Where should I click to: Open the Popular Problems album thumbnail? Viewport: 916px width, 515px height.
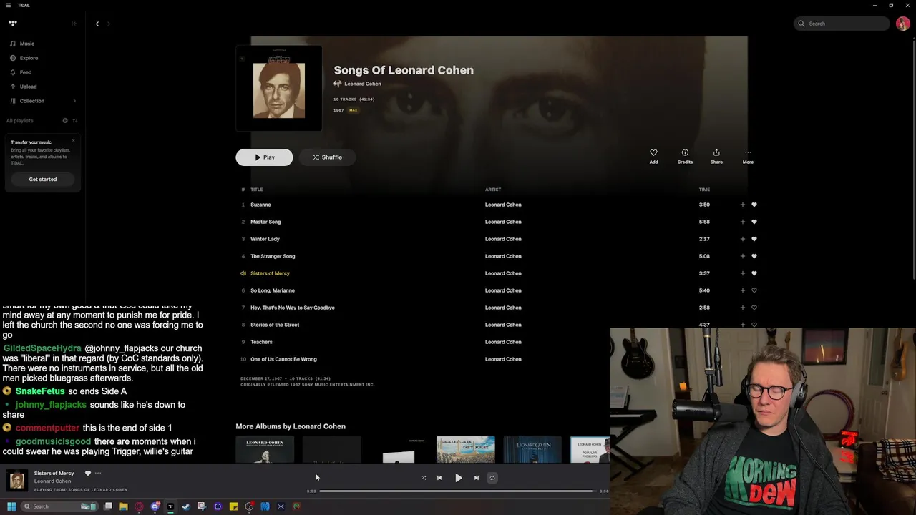(590, 450)
